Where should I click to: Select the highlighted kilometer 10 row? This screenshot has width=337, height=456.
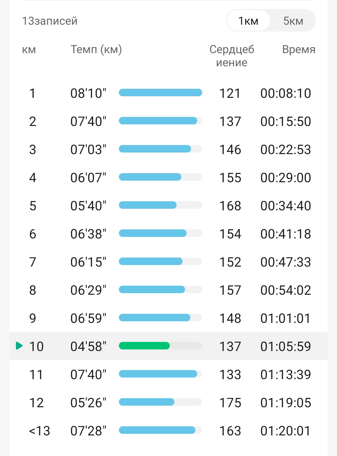tap(168, 346)
